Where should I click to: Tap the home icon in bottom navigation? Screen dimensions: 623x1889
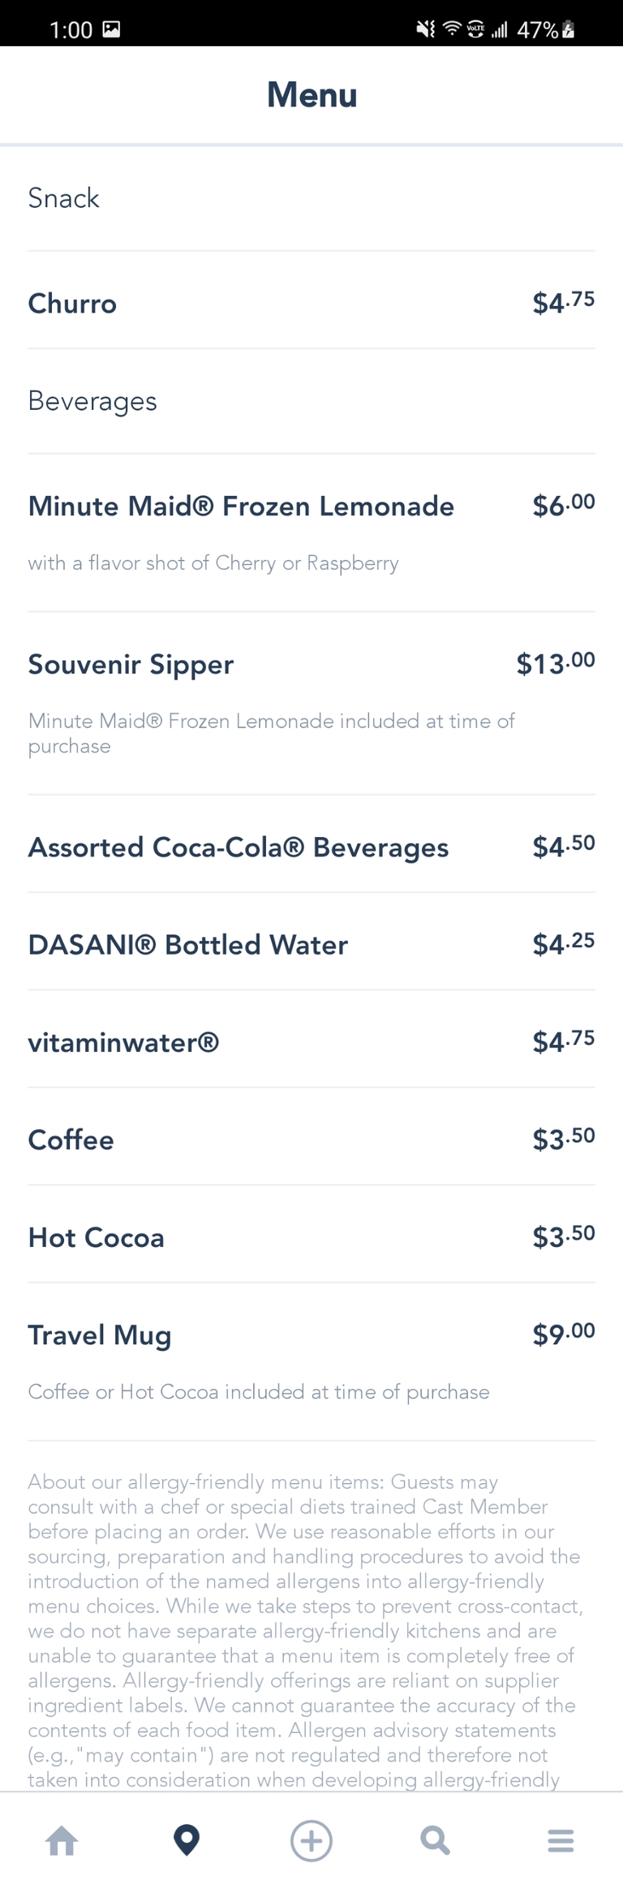(62, 1840)
